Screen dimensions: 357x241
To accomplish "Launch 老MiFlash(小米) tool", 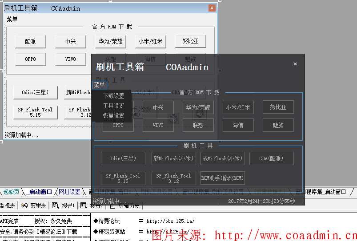I will coord(223,158).
